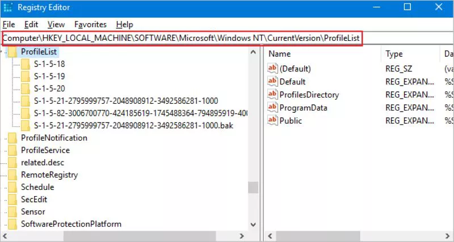Image resolution: width=454 pixels, height=242 pixels.
Task: Open the Favorites menu
Action: (90, 24)
